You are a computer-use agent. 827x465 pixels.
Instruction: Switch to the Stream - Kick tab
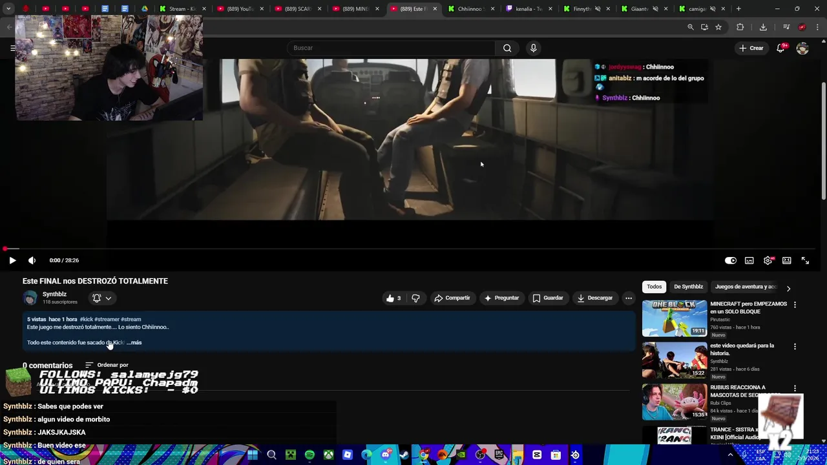coord(182,9)
